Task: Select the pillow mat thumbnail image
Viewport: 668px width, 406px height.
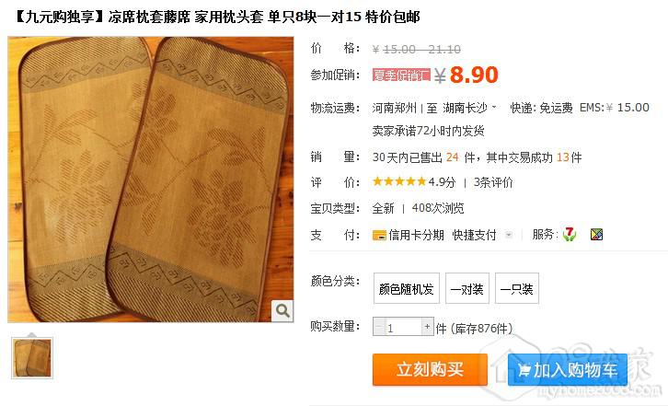Action: pyautogui.click(x=32, y=358)
